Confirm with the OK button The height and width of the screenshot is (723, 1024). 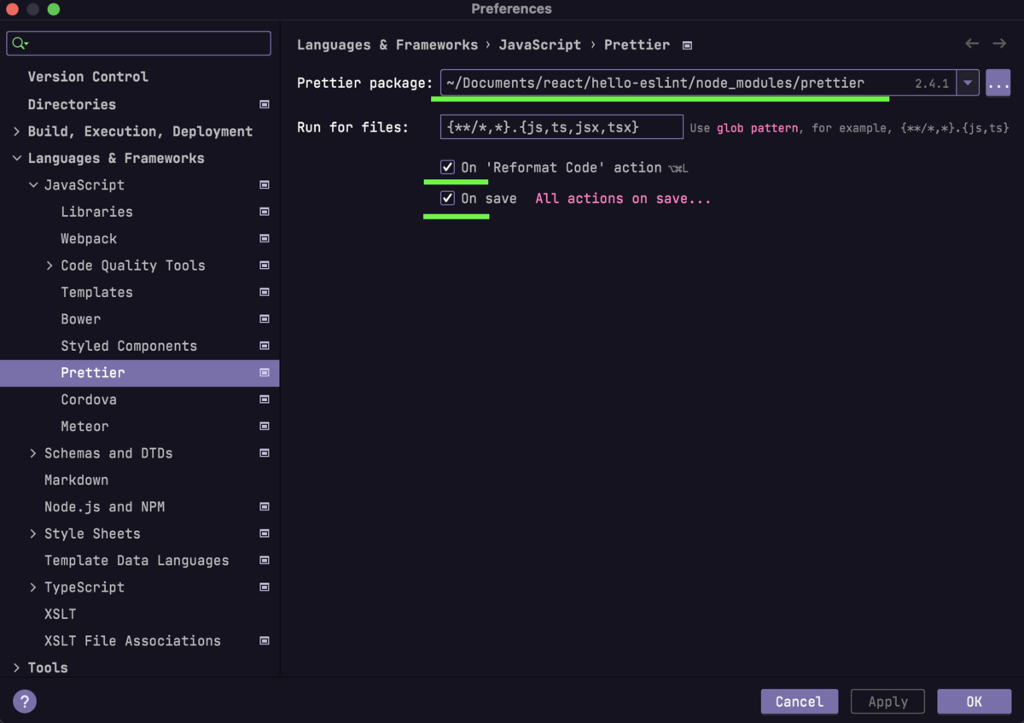click(x=974, y=702)
